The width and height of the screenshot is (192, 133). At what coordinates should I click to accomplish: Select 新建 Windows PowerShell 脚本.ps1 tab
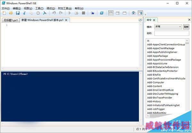point(42,20)
